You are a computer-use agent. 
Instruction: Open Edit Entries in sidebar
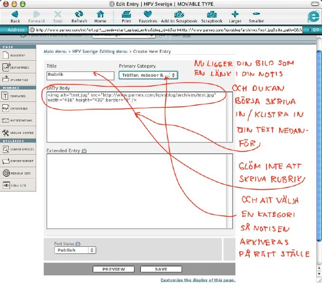click(x=18, y=67)
